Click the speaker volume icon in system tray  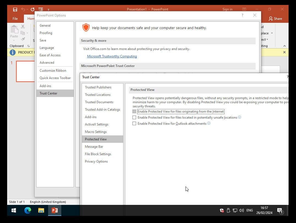tap(241, 210)
